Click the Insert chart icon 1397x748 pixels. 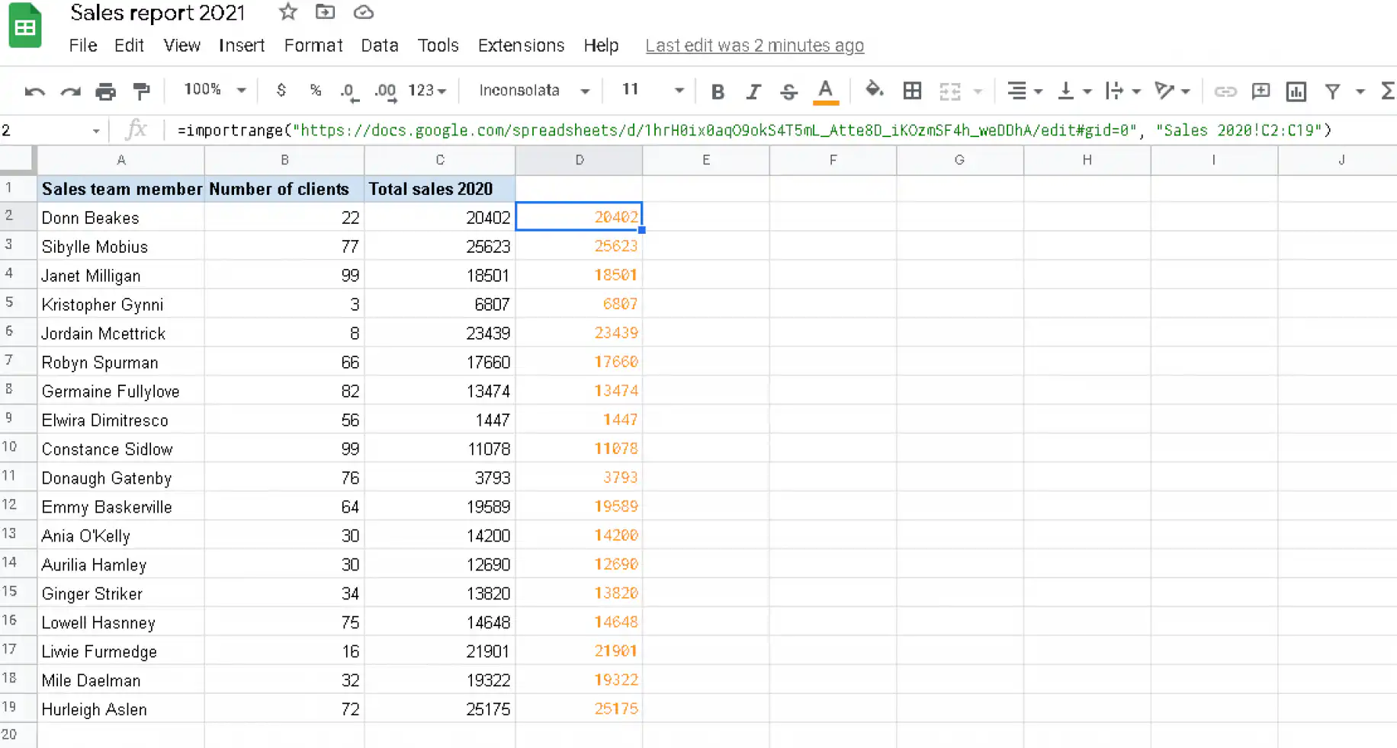point(1296,91)
